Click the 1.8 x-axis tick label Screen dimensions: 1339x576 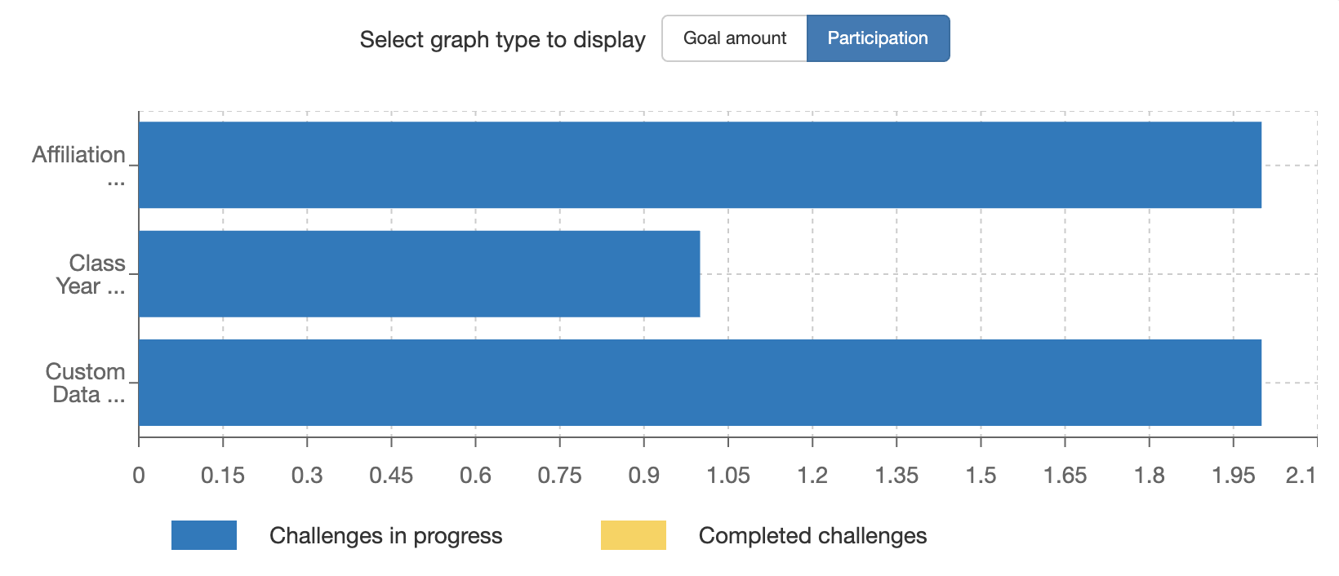[x=1149, y=476]
